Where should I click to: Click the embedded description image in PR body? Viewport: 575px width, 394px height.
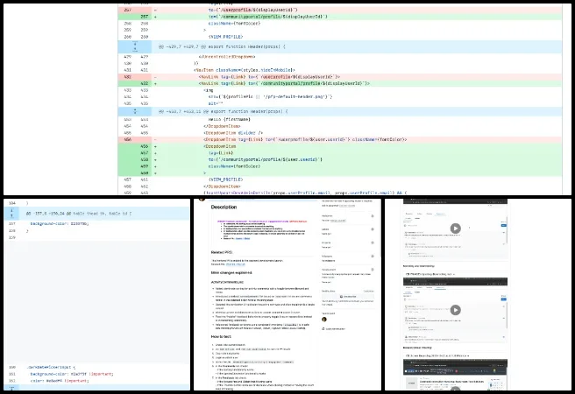(262, 229)
